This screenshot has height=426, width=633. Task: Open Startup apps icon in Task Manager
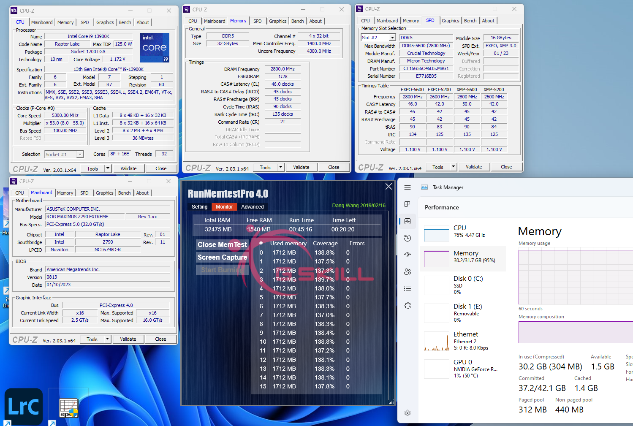[x=408, y=255]
